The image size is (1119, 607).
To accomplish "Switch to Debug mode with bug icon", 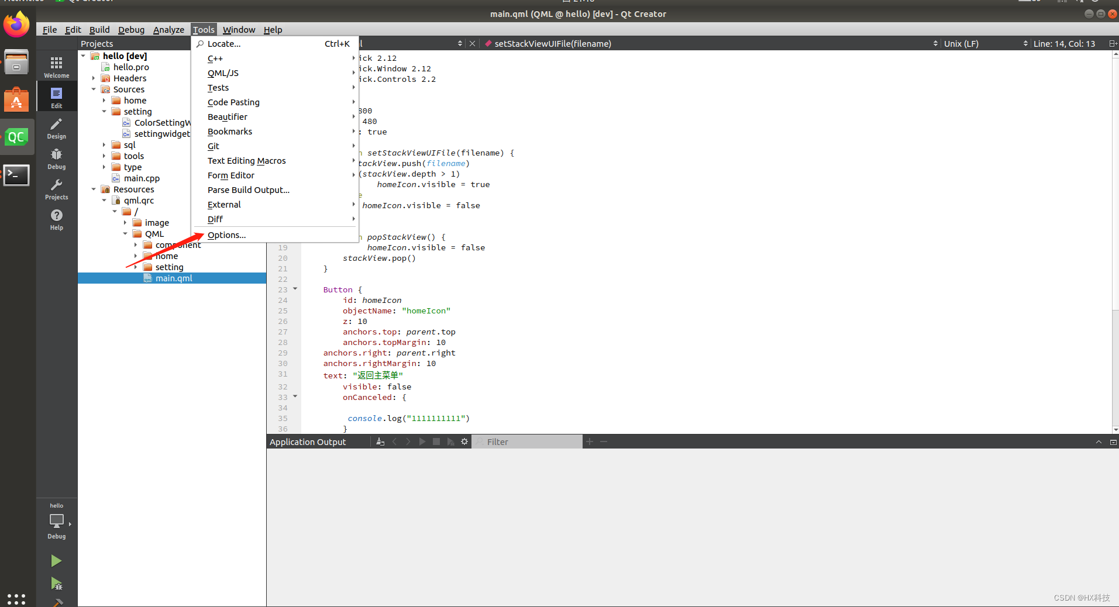I will 56,158.
